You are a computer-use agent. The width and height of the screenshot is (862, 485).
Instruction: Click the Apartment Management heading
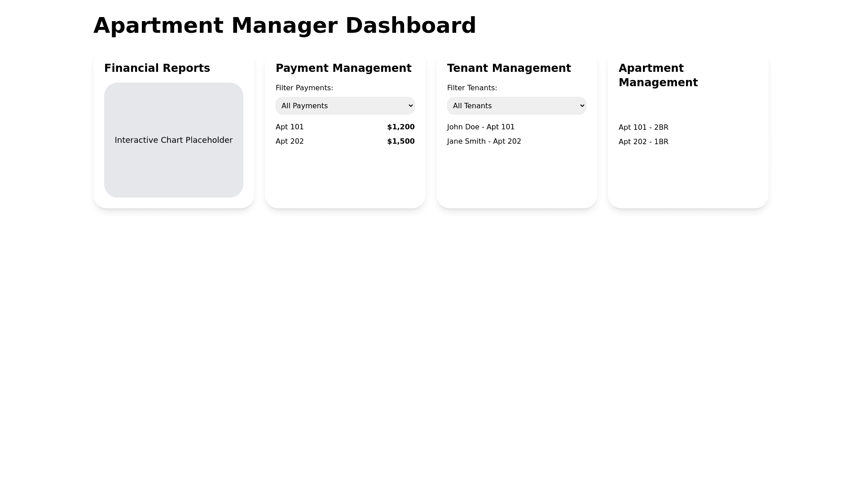coord(658,75)
